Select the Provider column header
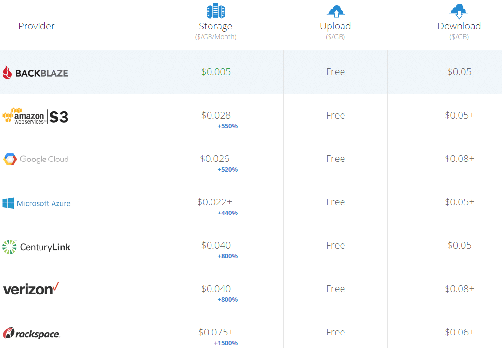Viewport: 502px width, 348px height. [37, 26]
